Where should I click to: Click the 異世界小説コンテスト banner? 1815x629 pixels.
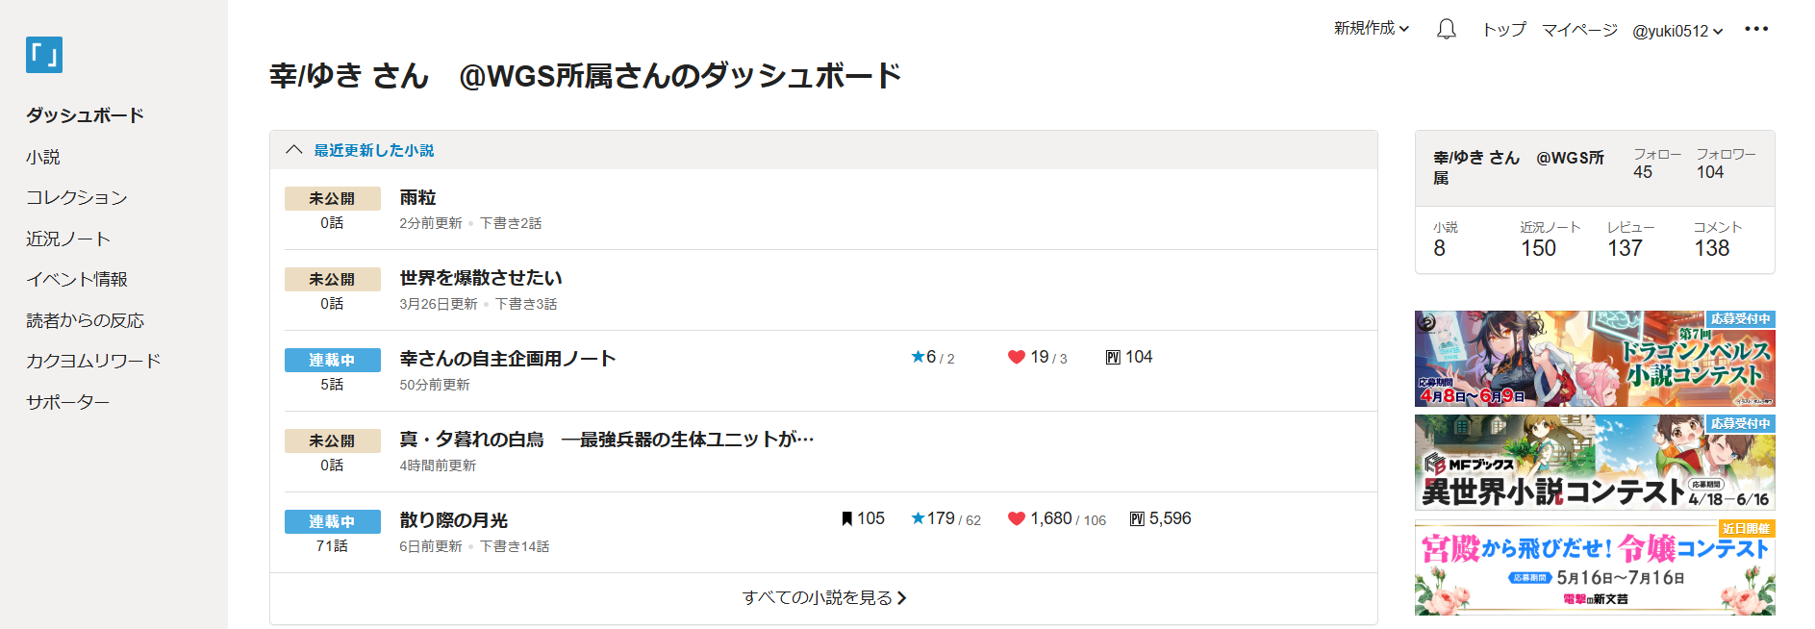[1594, 463]
